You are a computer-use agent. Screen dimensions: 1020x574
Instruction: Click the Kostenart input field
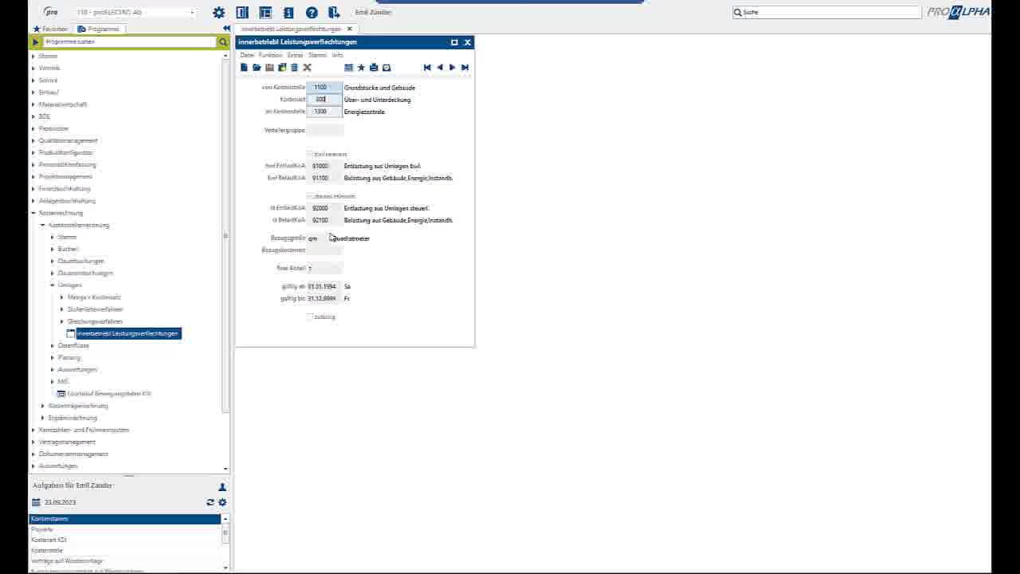(324, 100)
